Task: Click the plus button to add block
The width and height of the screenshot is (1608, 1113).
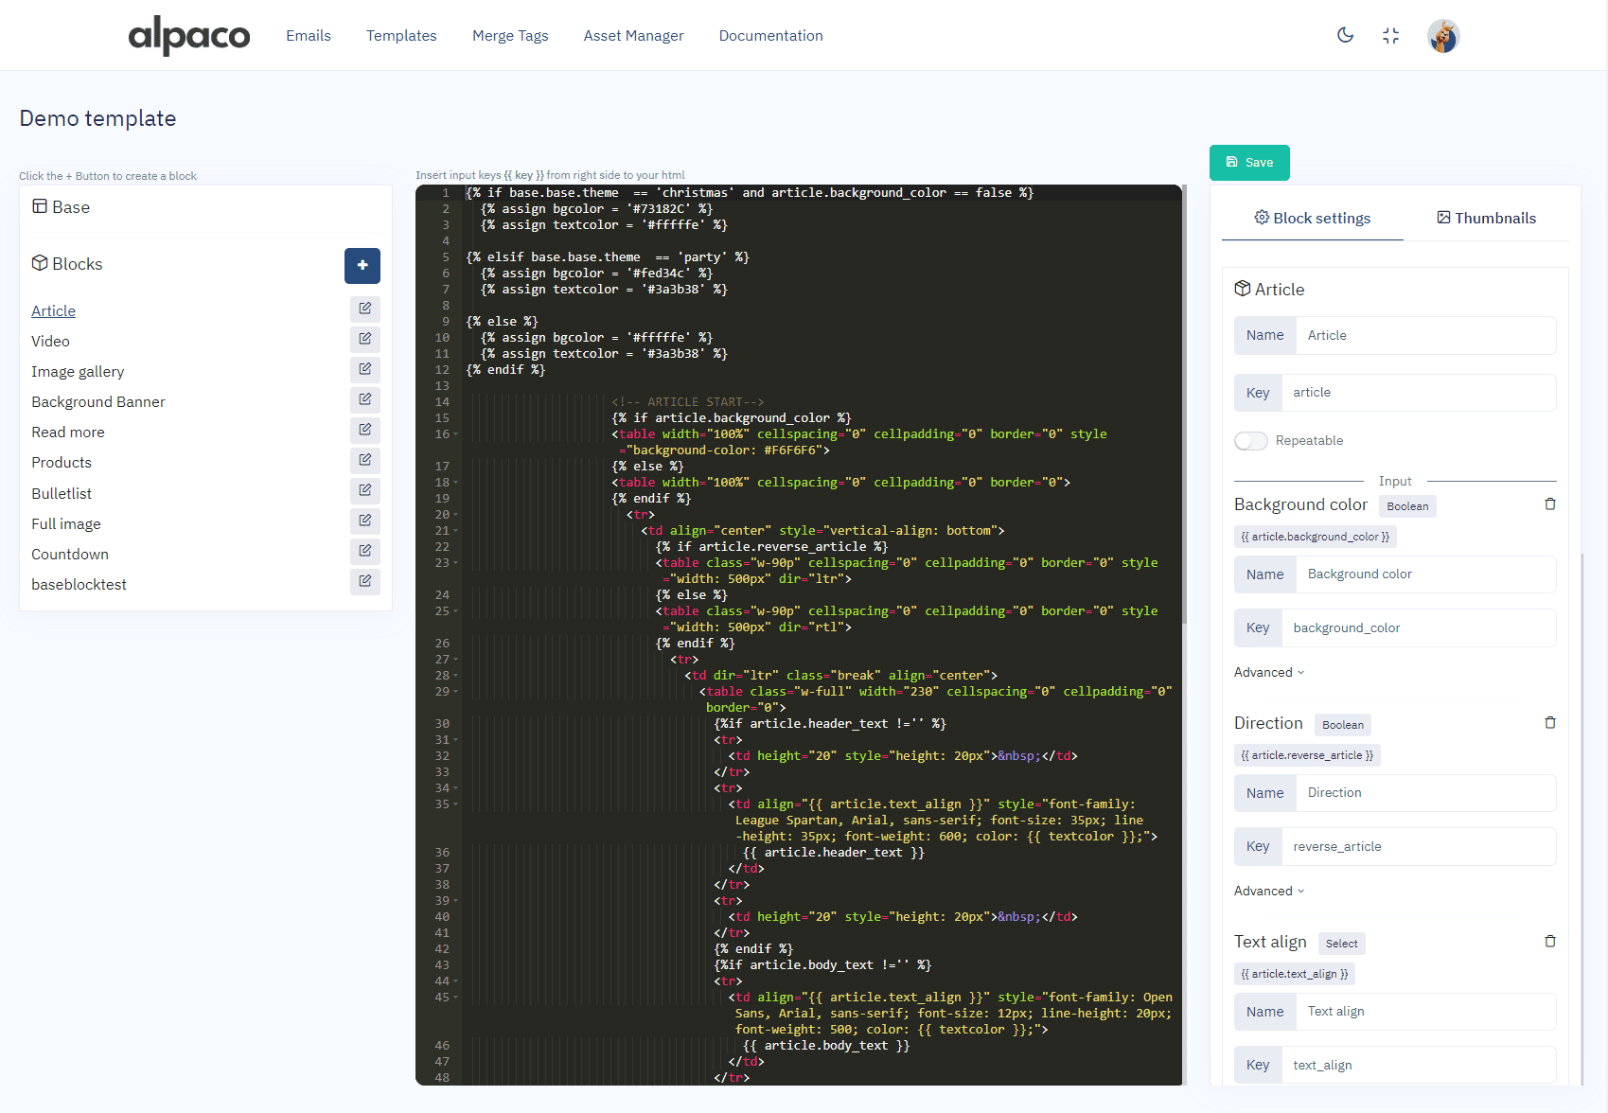Action: click(362, 266)
